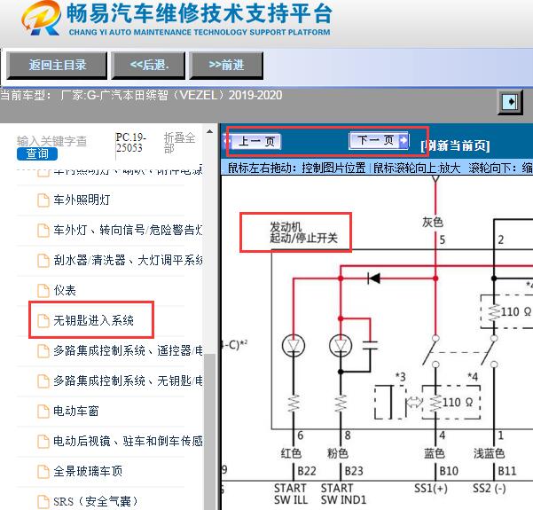Open 电动后视镜、驻车和倒车传感 item
The height and width of the screenshot is (510, 533).
(x=128, y=442)
